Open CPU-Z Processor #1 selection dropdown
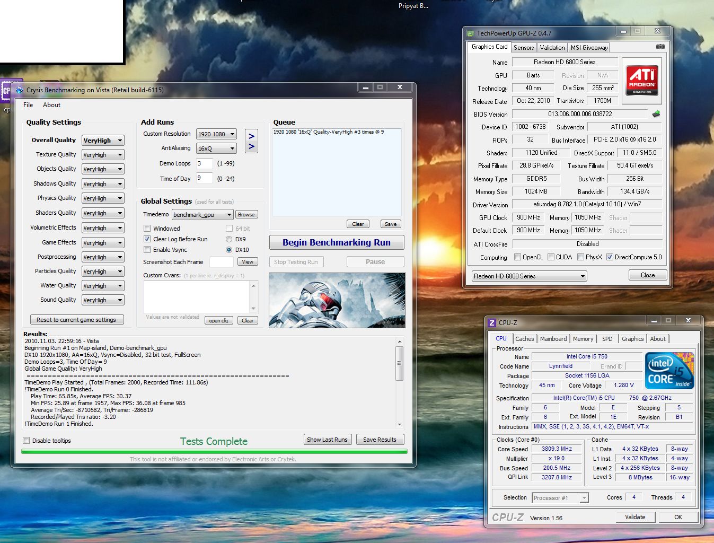 [561, 498]
